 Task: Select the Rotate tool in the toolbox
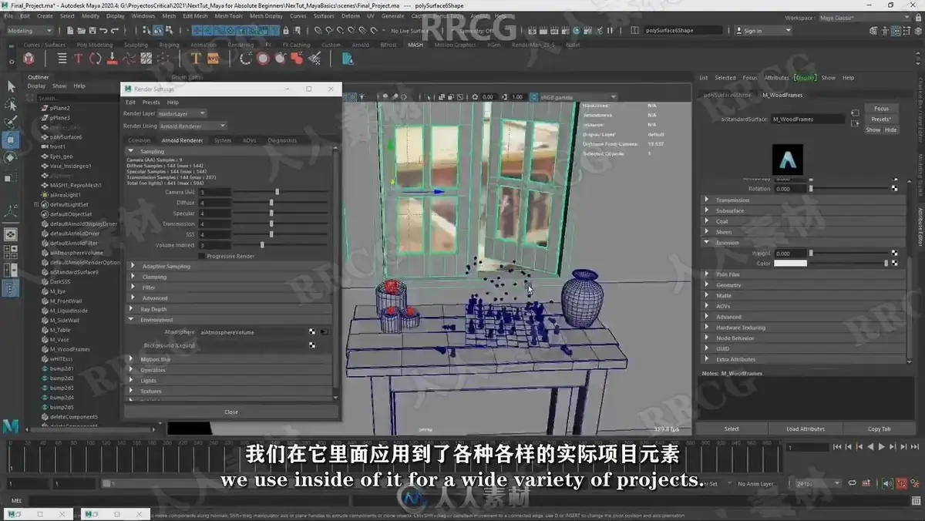coord(11,158)
